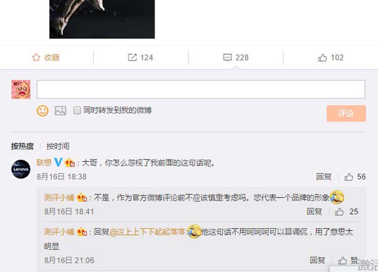
Task: Click the orange 评论 submit button
Action: tap(346, 113)
